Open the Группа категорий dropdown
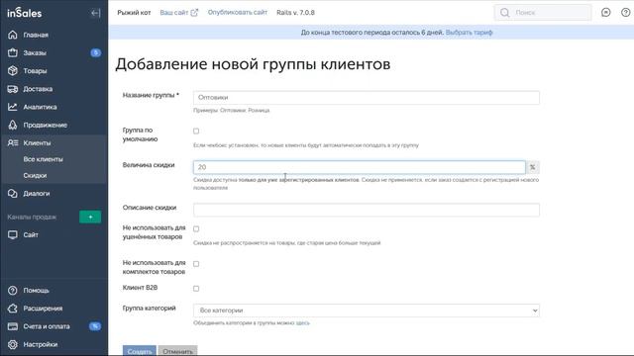The width and height of the screenshot is (634, 356). [367, 311]
